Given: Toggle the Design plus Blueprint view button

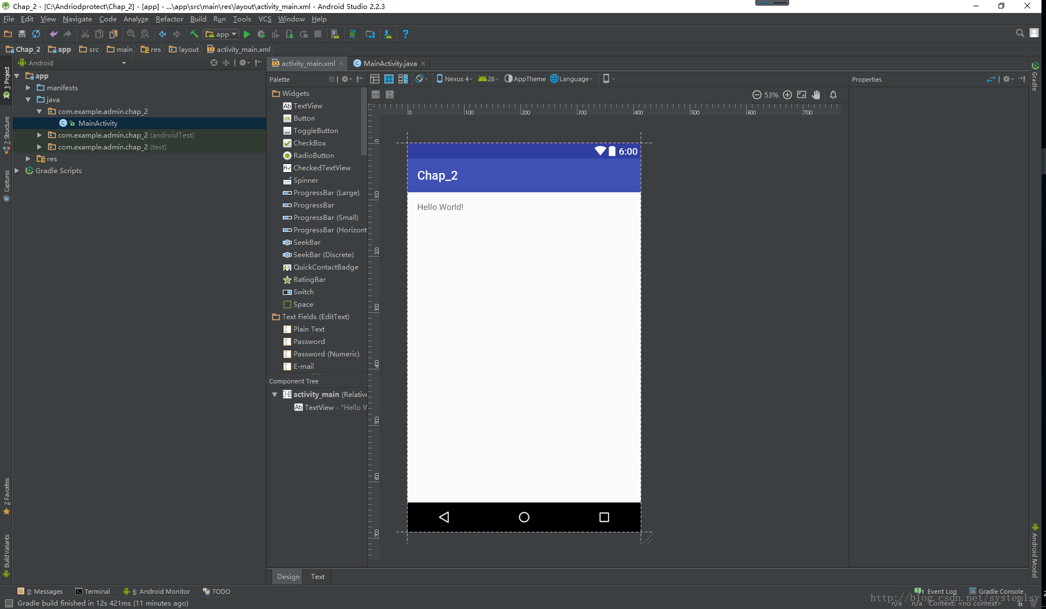Looking at the screenshot, I should point(403,79).
